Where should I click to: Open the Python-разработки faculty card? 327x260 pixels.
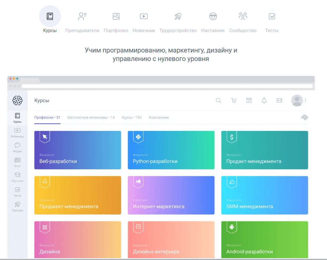[171, 150]
